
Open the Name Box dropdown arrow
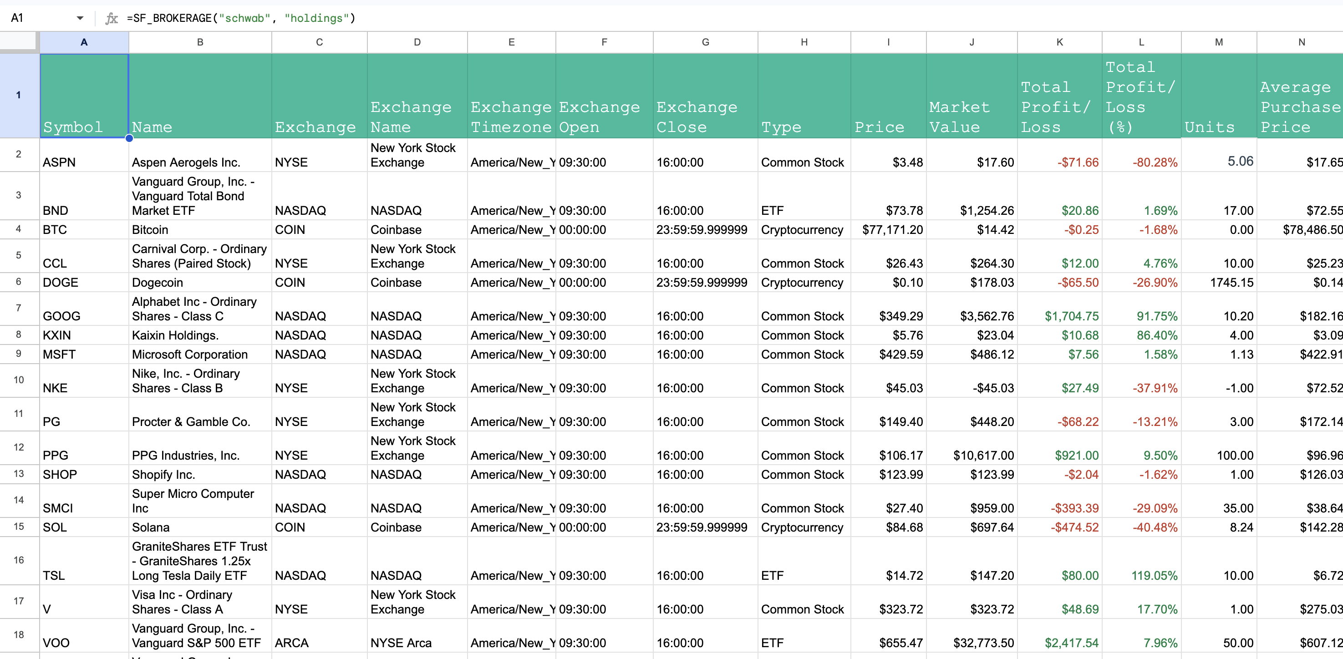click(x=80, y=18)
